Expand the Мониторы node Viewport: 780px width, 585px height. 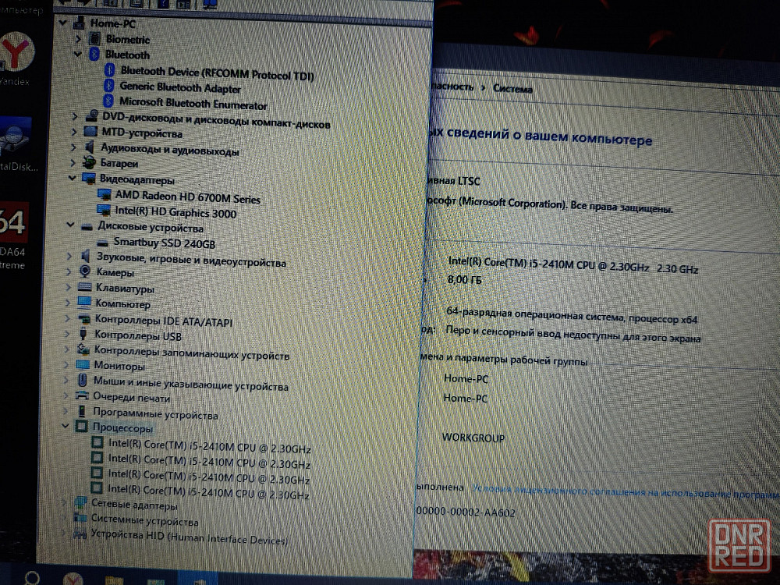click(x=66, y=365)
